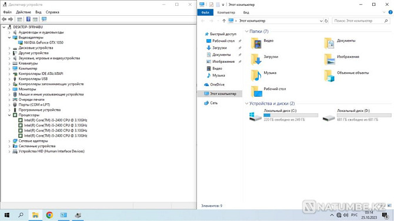
Task: Click Device Manager taskbar icon
Action: click(x=78, y=215)
